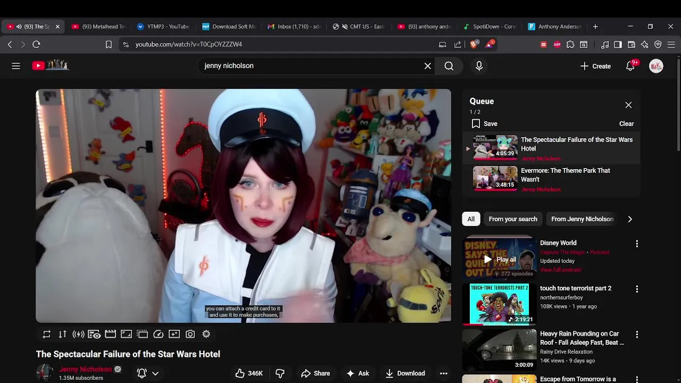Click the dotted-top rectangle icon under the video
Viewport: 681px width, 383px height.
[x=142, y=334]
